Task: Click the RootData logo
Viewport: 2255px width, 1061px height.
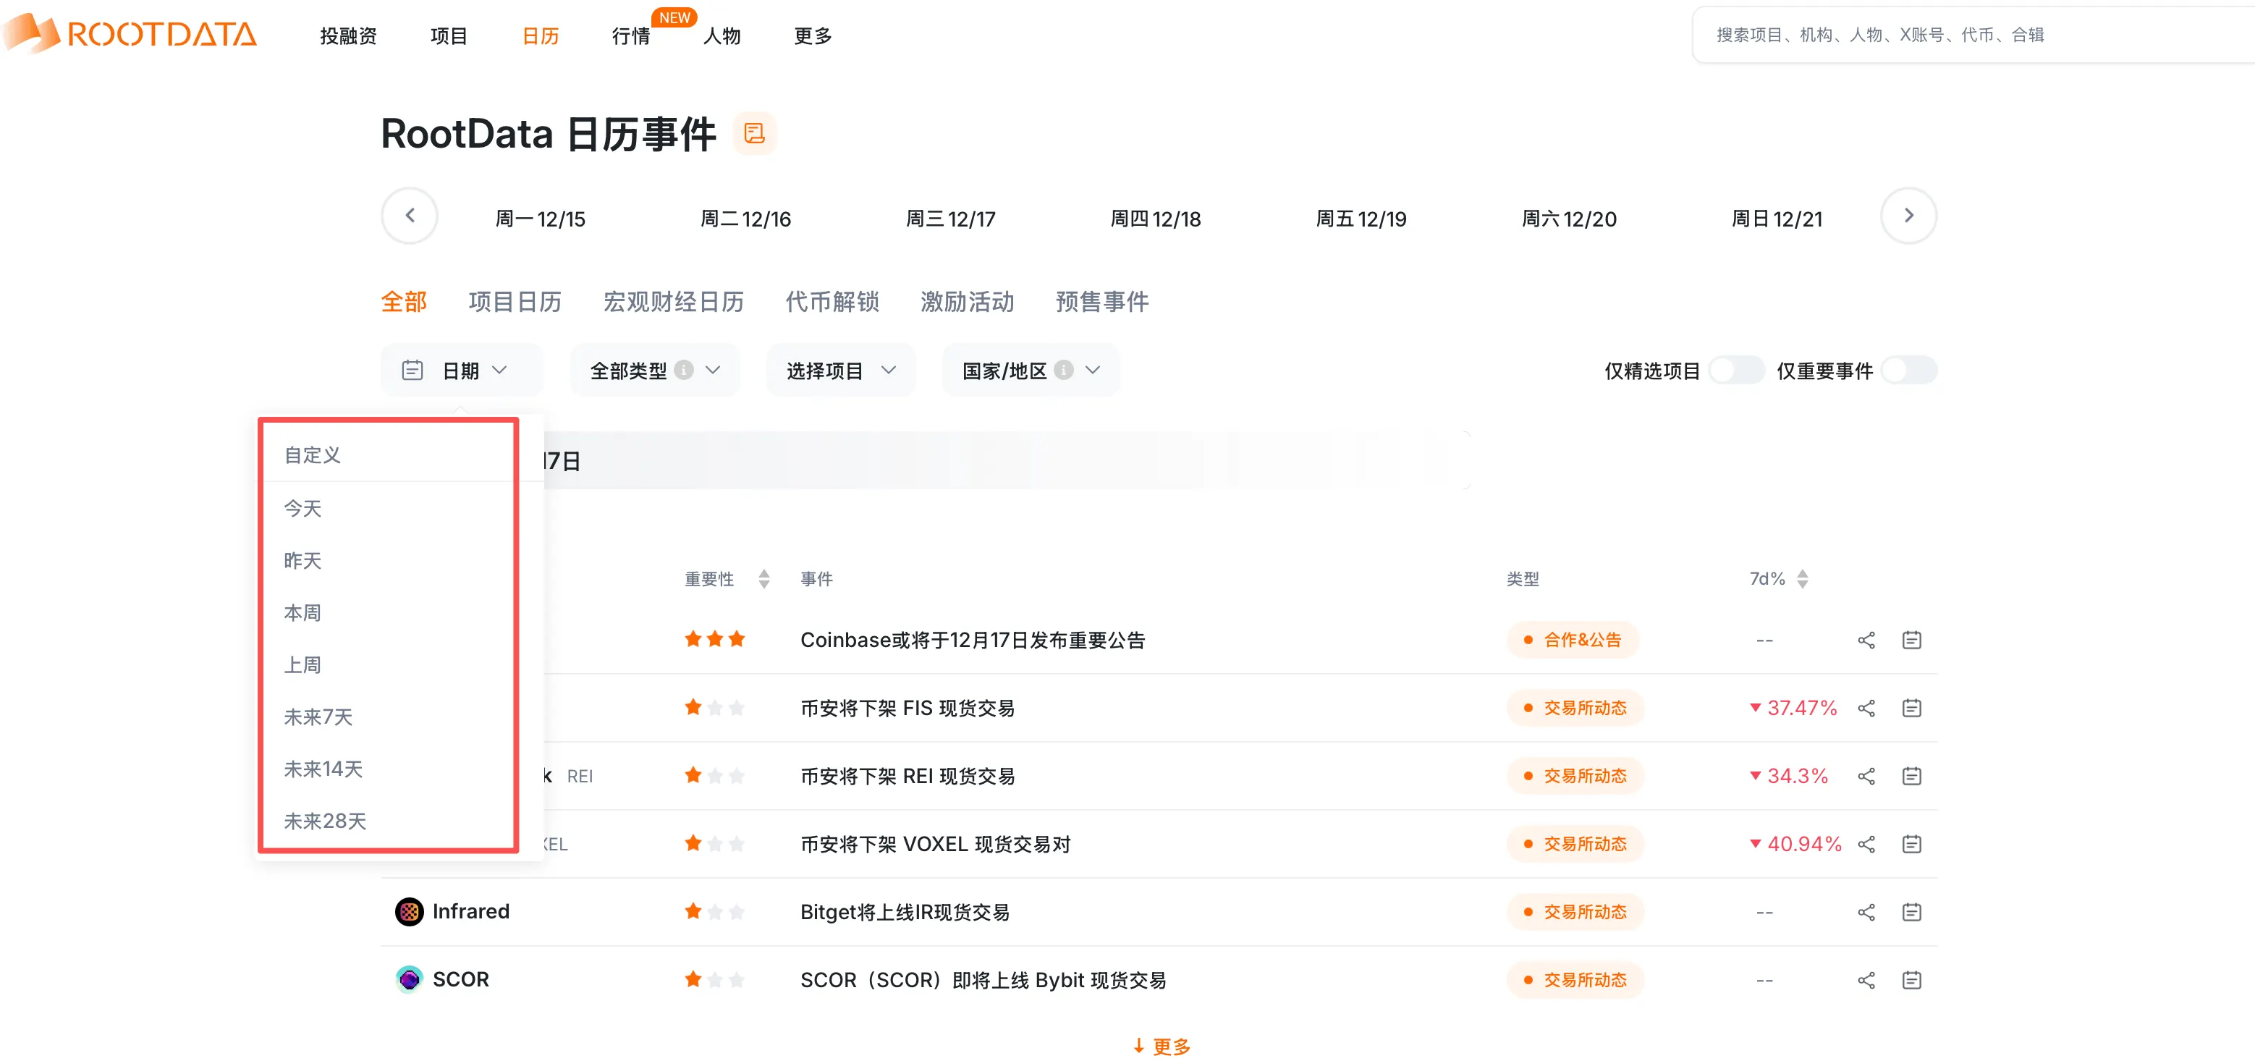Action: (x=131, y=33)
